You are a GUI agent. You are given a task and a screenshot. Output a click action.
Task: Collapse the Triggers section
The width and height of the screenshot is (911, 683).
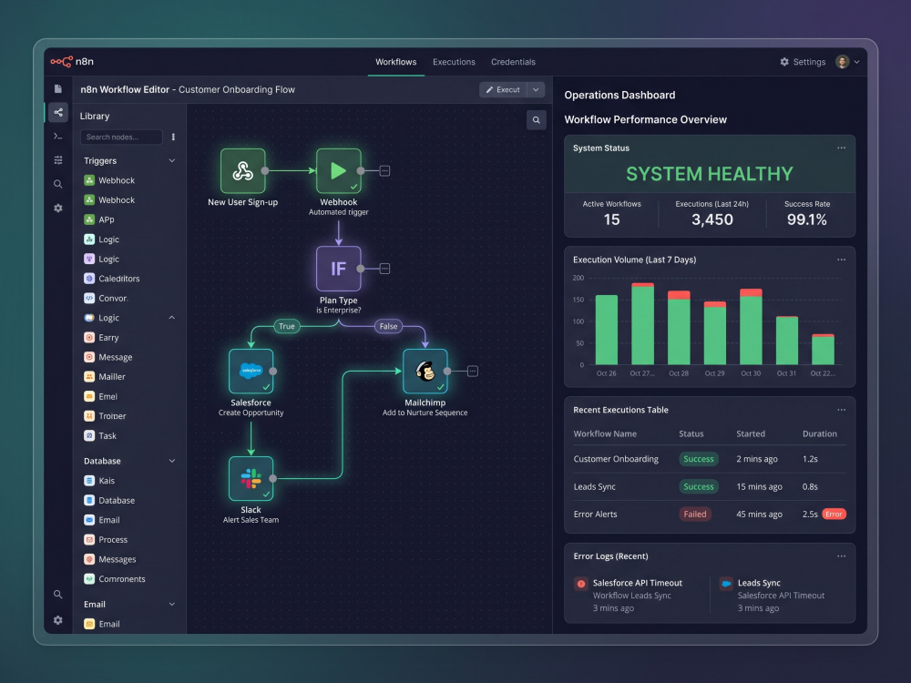point(172,161)
